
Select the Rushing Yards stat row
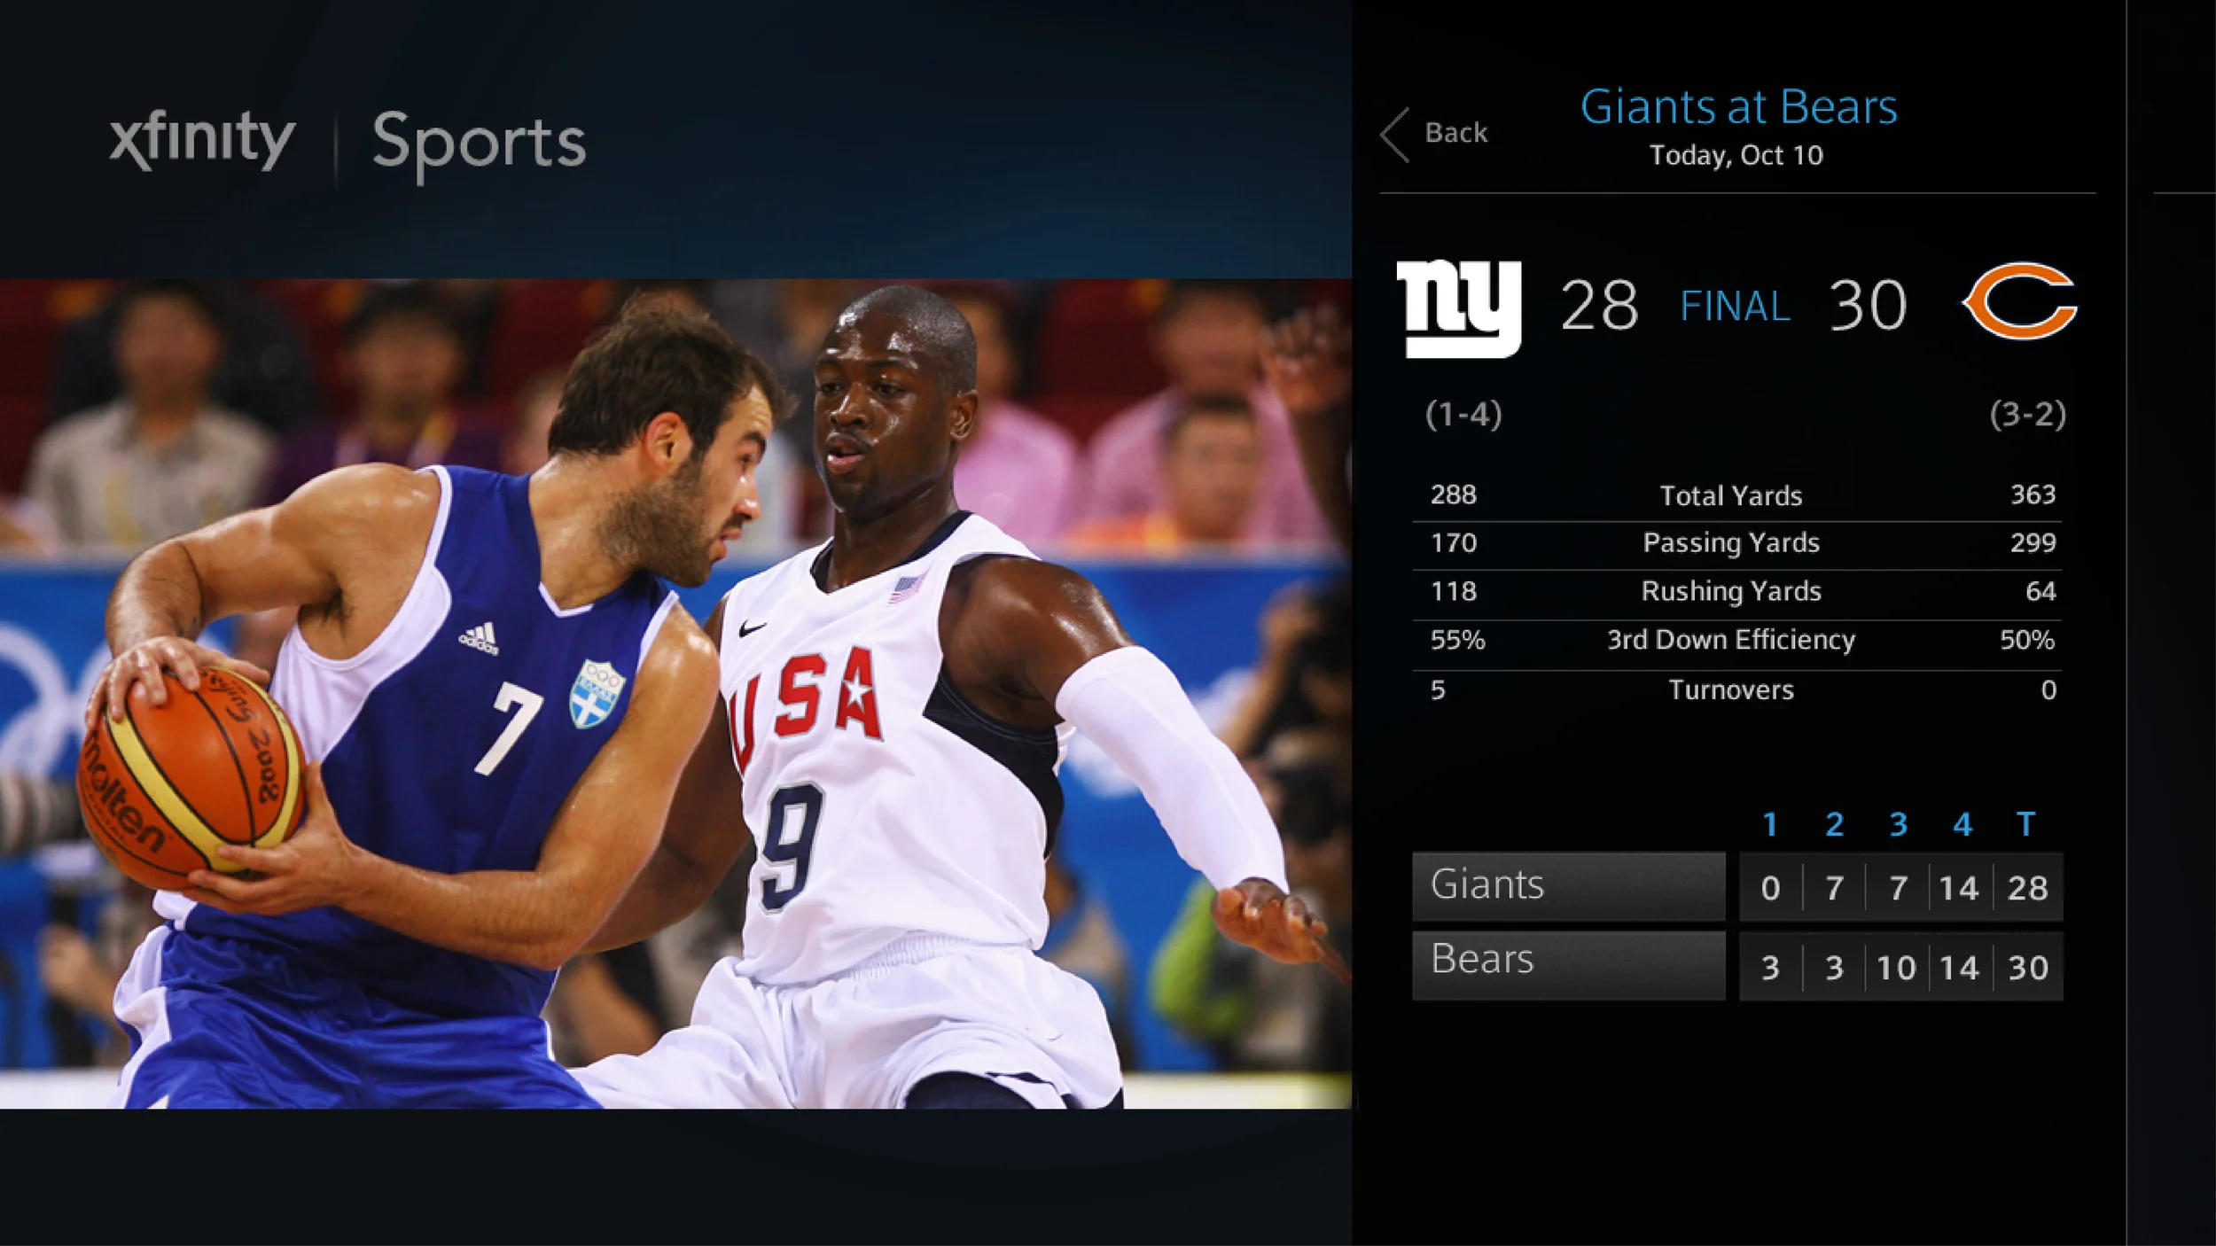click(1736, 593)
